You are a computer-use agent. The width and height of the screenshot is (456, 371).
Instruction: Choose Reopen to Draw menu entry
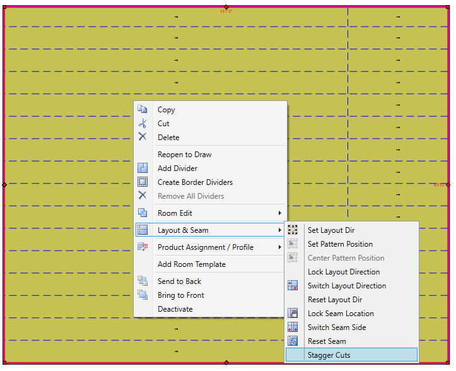[x=184, y=155]
